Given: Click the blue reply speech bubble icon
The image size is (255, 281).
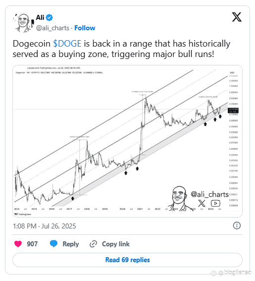Looking at the screenshot, I should [x=53, y=244].
